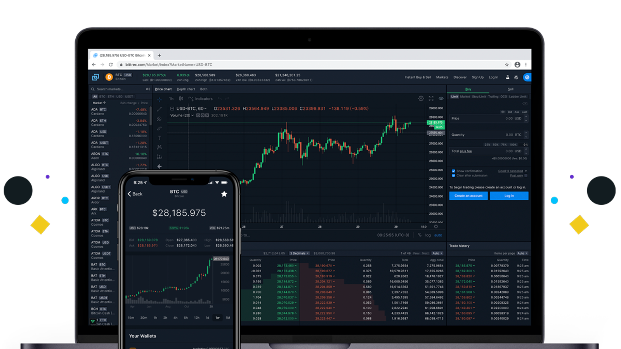Open Instant Buy & Sell link
Screen dimensions: 621x349
coord(418,77)
